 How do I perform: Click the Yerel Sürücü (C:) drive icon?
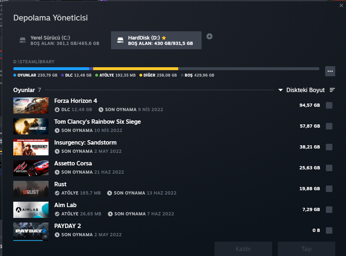click(x=23, y=40)
